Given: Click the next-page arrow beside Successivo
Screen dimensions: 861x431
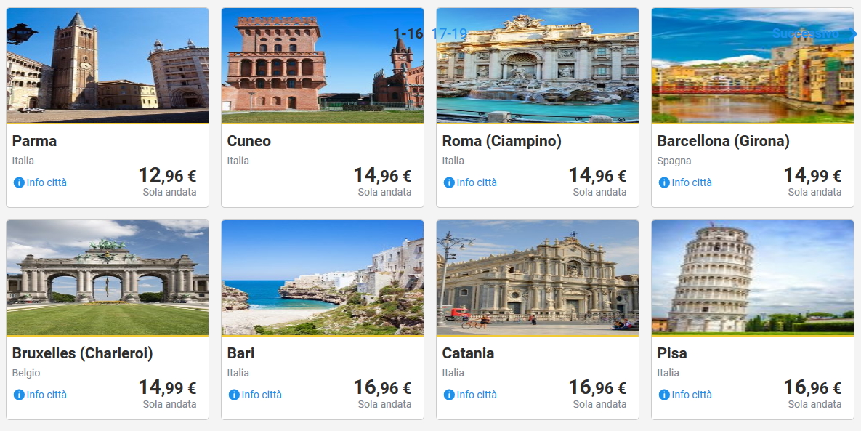Looking at the screenshot, I should 853,33.
